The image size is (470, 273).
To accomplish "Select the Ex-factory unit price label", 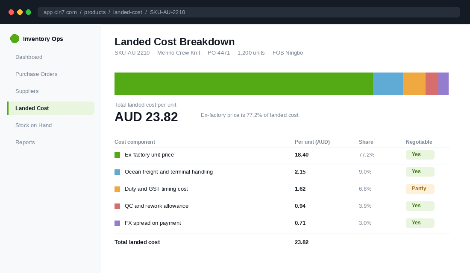I will point(149,155).
